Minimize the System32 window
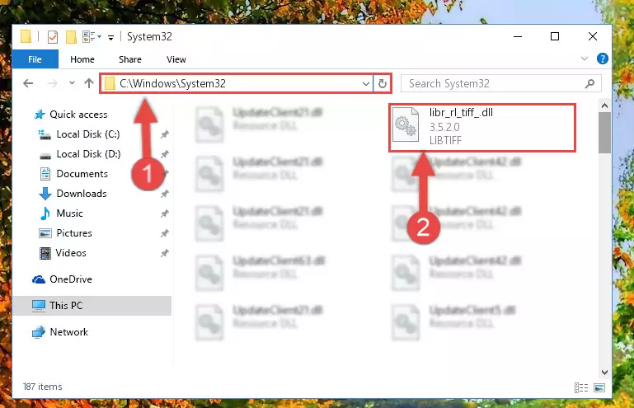The width and height of the screenshot is (634, 408). [x=518, y=37]
